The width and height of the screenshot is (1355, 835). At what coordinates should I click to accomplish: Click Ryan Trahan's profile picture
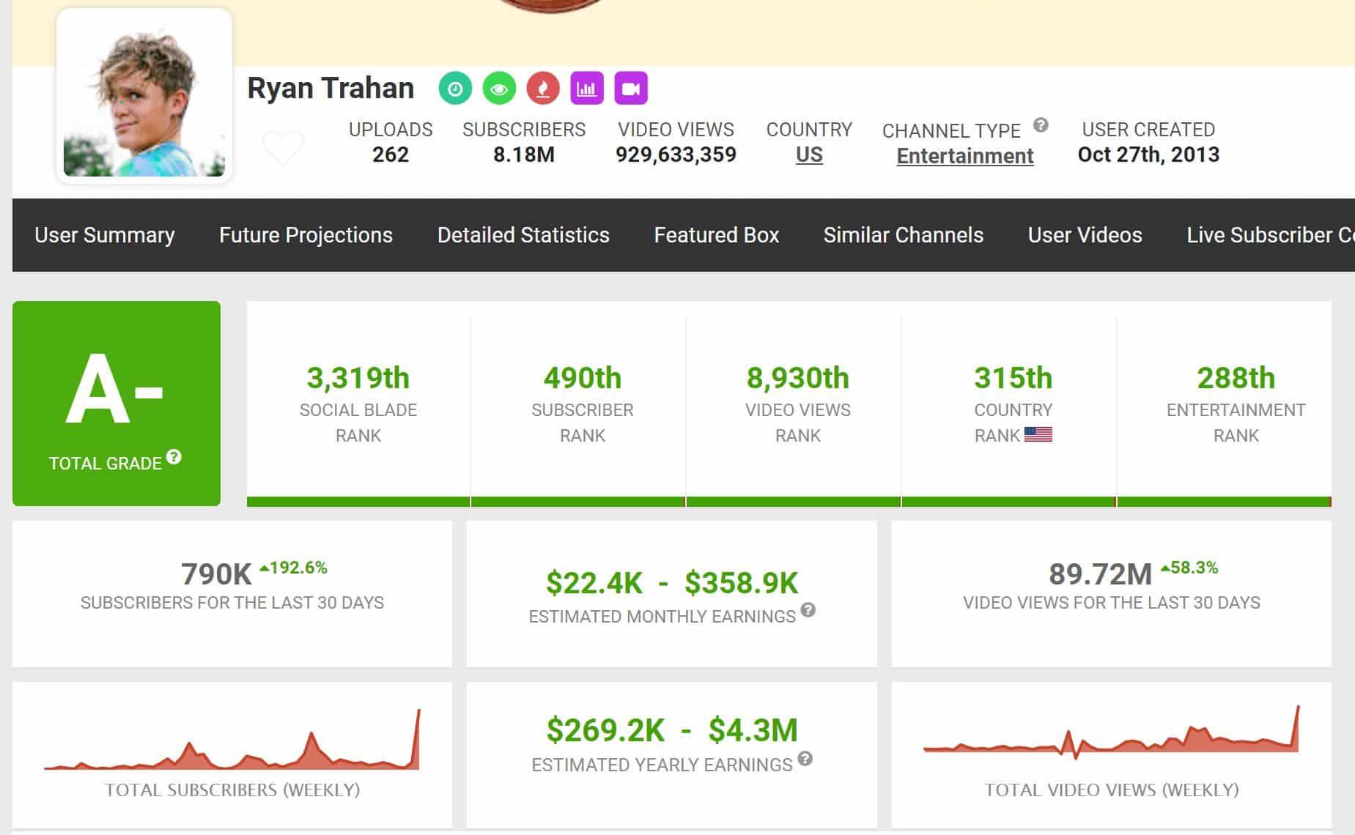[144, 96]
